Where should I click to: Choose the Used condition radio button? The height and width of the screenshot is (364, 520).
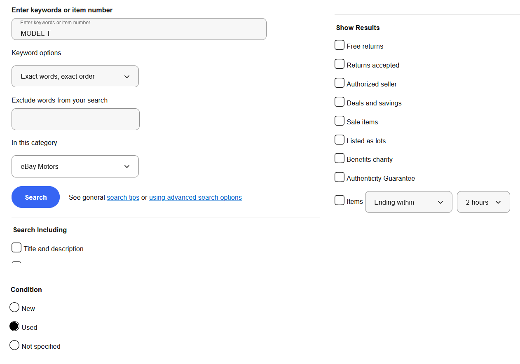point(14,327)
